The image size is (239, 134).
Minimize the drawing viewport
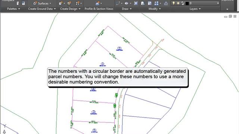(226, 16)
